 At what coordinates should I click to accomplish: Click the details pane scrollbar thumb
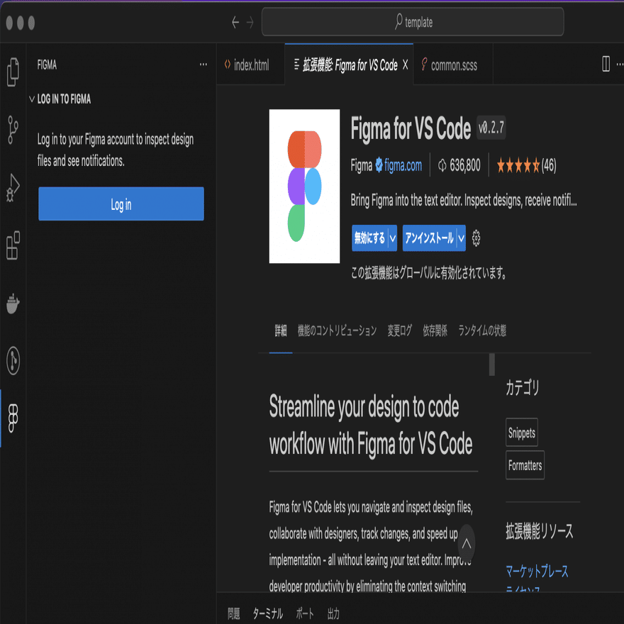(x=492, y=364)
